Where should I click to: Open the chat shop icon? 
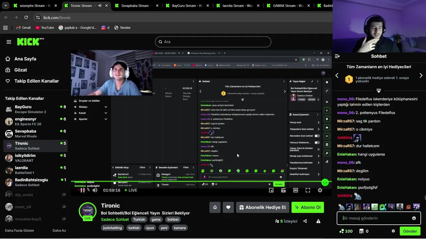(361, 231)
